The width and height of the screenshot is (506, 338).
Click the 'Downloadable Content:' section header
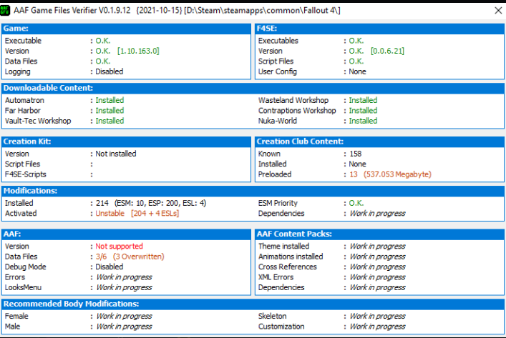[x=253, y=88]
